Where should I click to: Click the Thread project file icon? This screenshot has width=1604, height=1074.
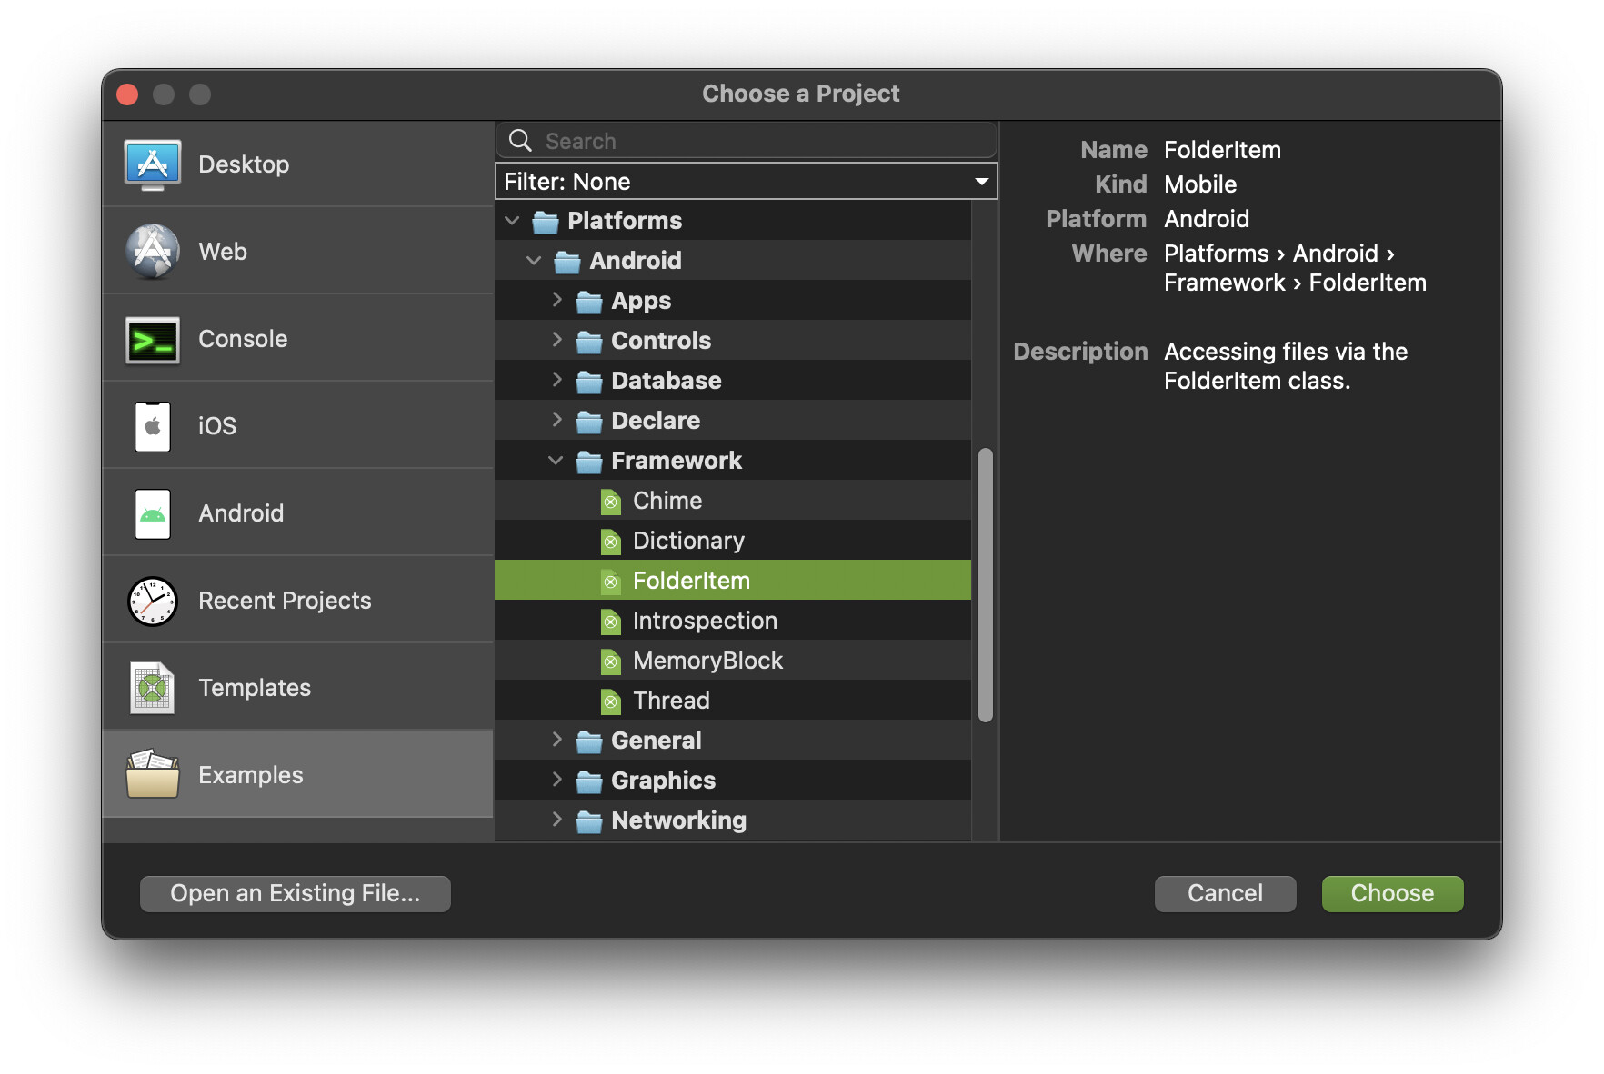[611, 701]
